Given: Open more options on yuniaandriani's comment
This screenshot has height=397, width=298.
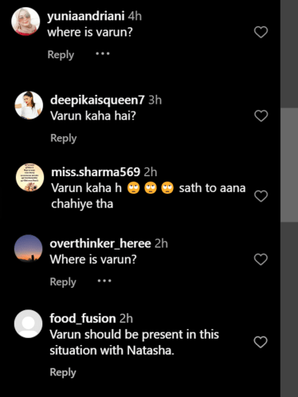Looking at the screenshot, I should (x=103, y=53).
